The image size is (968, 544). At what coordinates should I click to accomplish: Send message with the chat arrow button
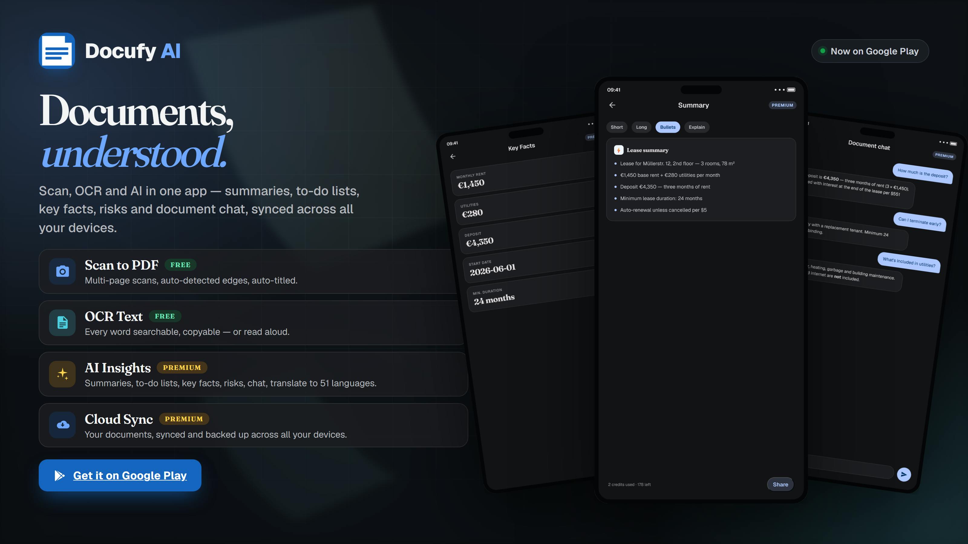click(x=904, y=474)
